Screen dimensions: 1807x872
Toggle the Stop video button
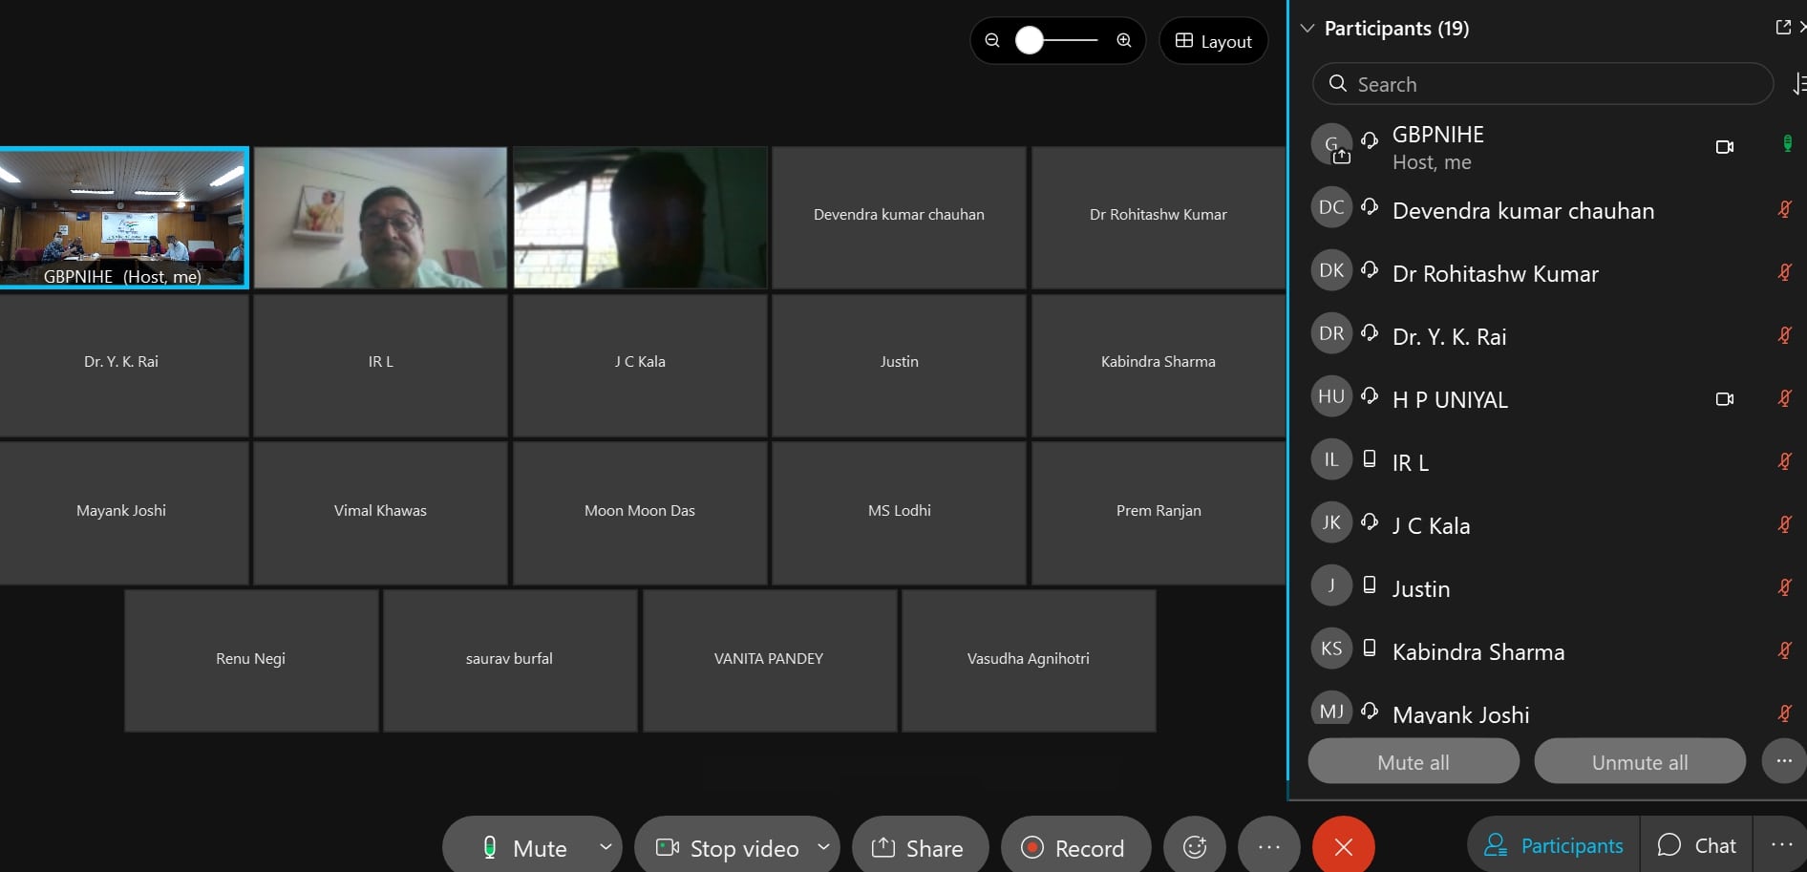pos(728,847)
